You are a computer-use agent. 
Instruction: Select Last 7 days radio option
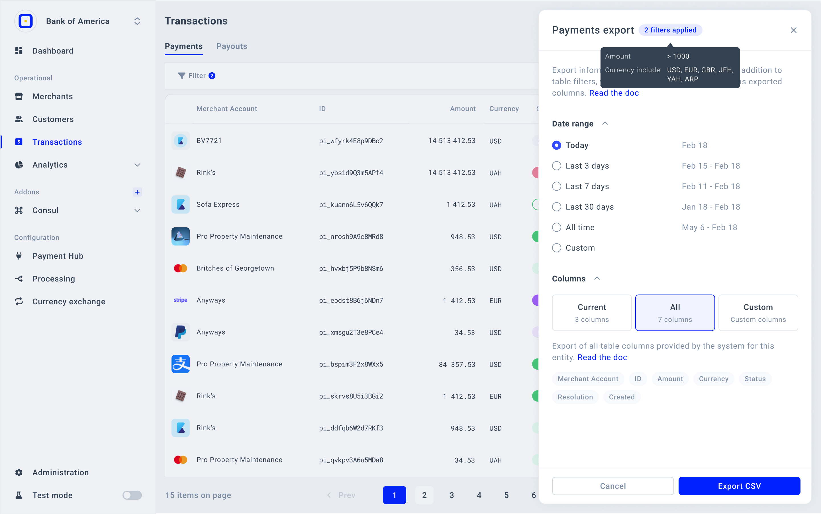click(x=557, y=186)
